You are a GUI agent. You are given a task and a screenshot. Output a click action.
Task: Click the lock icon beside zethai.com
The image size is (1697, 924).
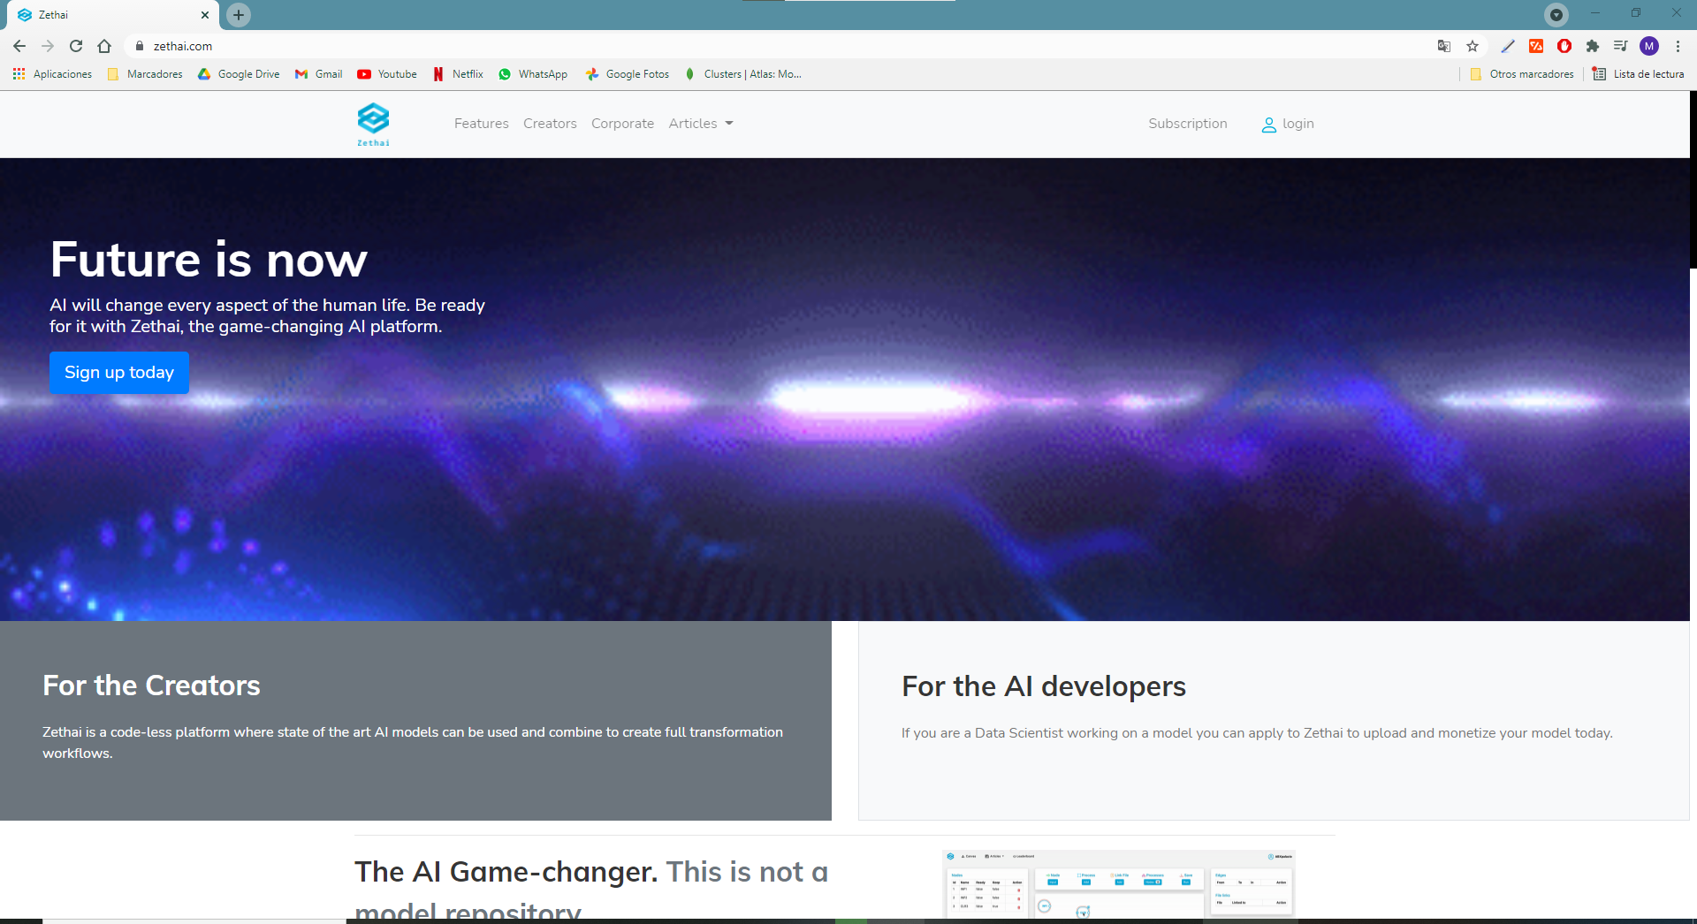pyautogui.click(x=139, y=46)
